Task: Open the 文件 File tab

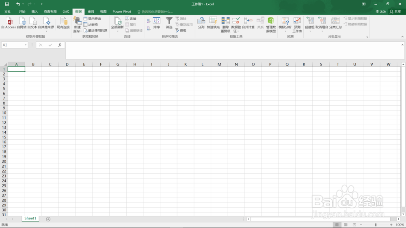Action: (8, 12)
